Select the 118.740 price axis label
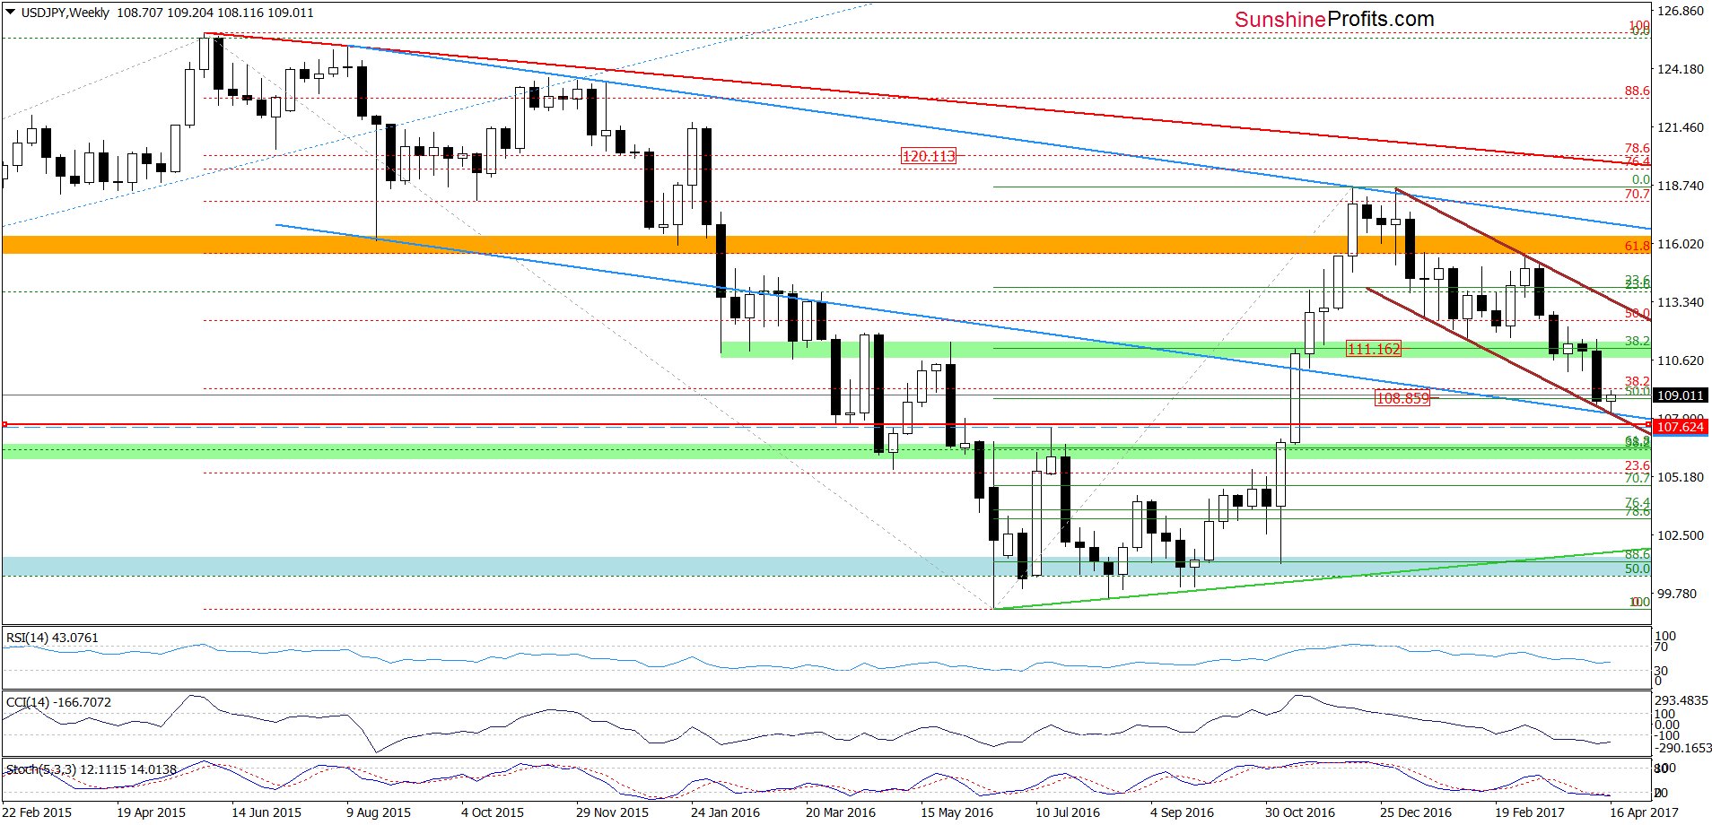1712x825 pixels. point(1680,186)
